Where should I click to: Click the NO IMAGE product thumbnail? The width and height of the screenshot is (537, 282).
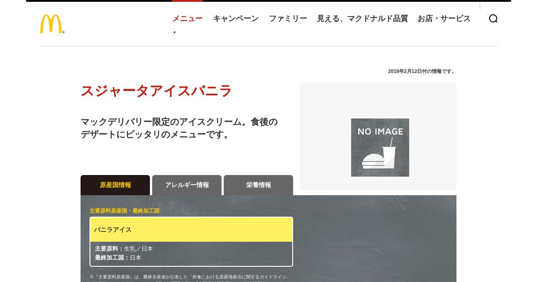pos(380,147)
